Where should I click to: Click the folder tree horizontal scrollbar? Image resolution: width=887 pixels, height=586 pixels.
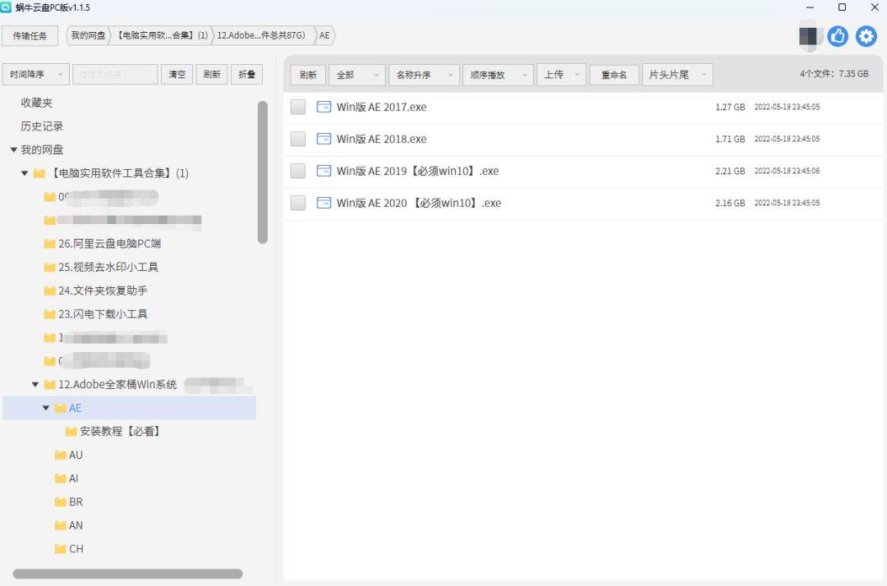128,574
